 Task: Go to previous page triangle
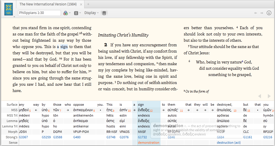(260, 96)
